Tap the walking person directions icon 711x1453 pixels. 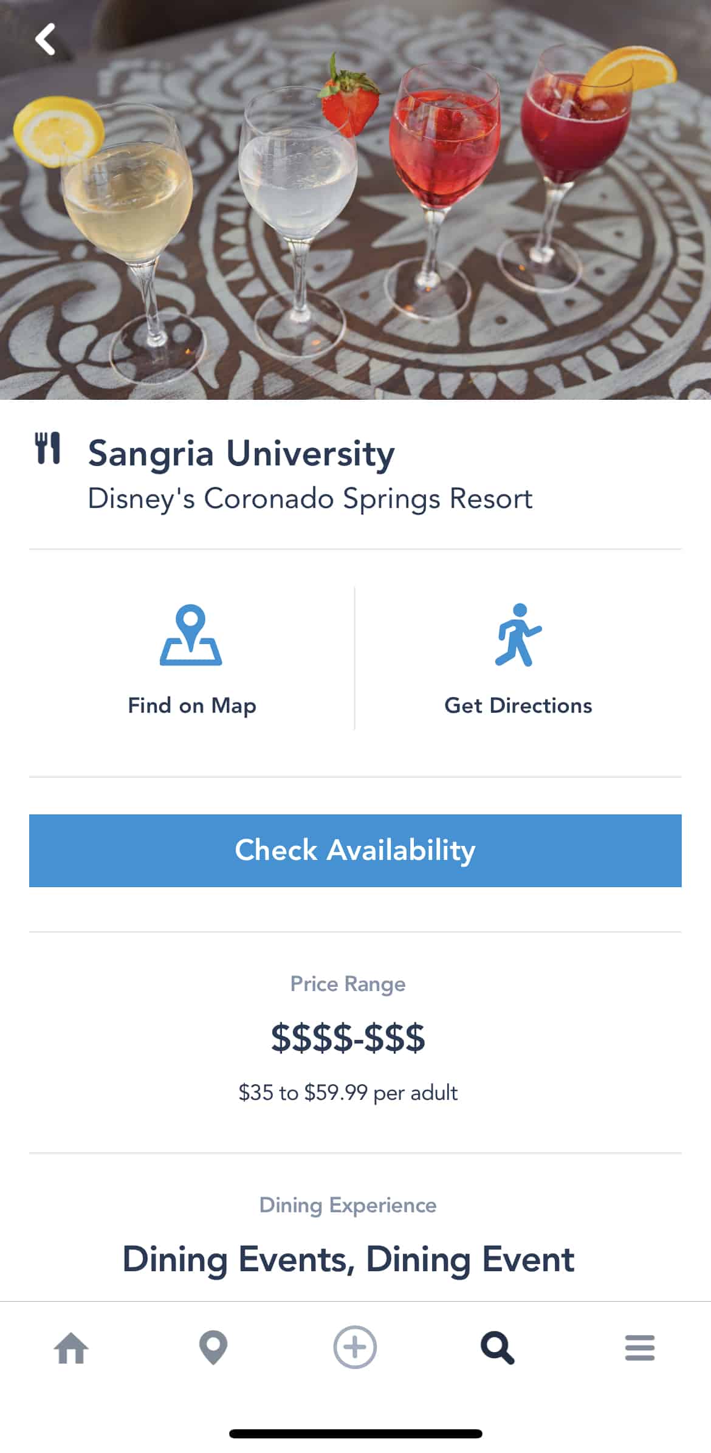coord(518,635)
